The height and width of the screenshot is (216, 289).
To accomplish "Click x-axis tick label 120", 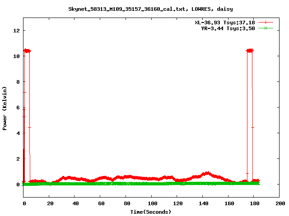I will pyautogui.click(x=178, y=203).
